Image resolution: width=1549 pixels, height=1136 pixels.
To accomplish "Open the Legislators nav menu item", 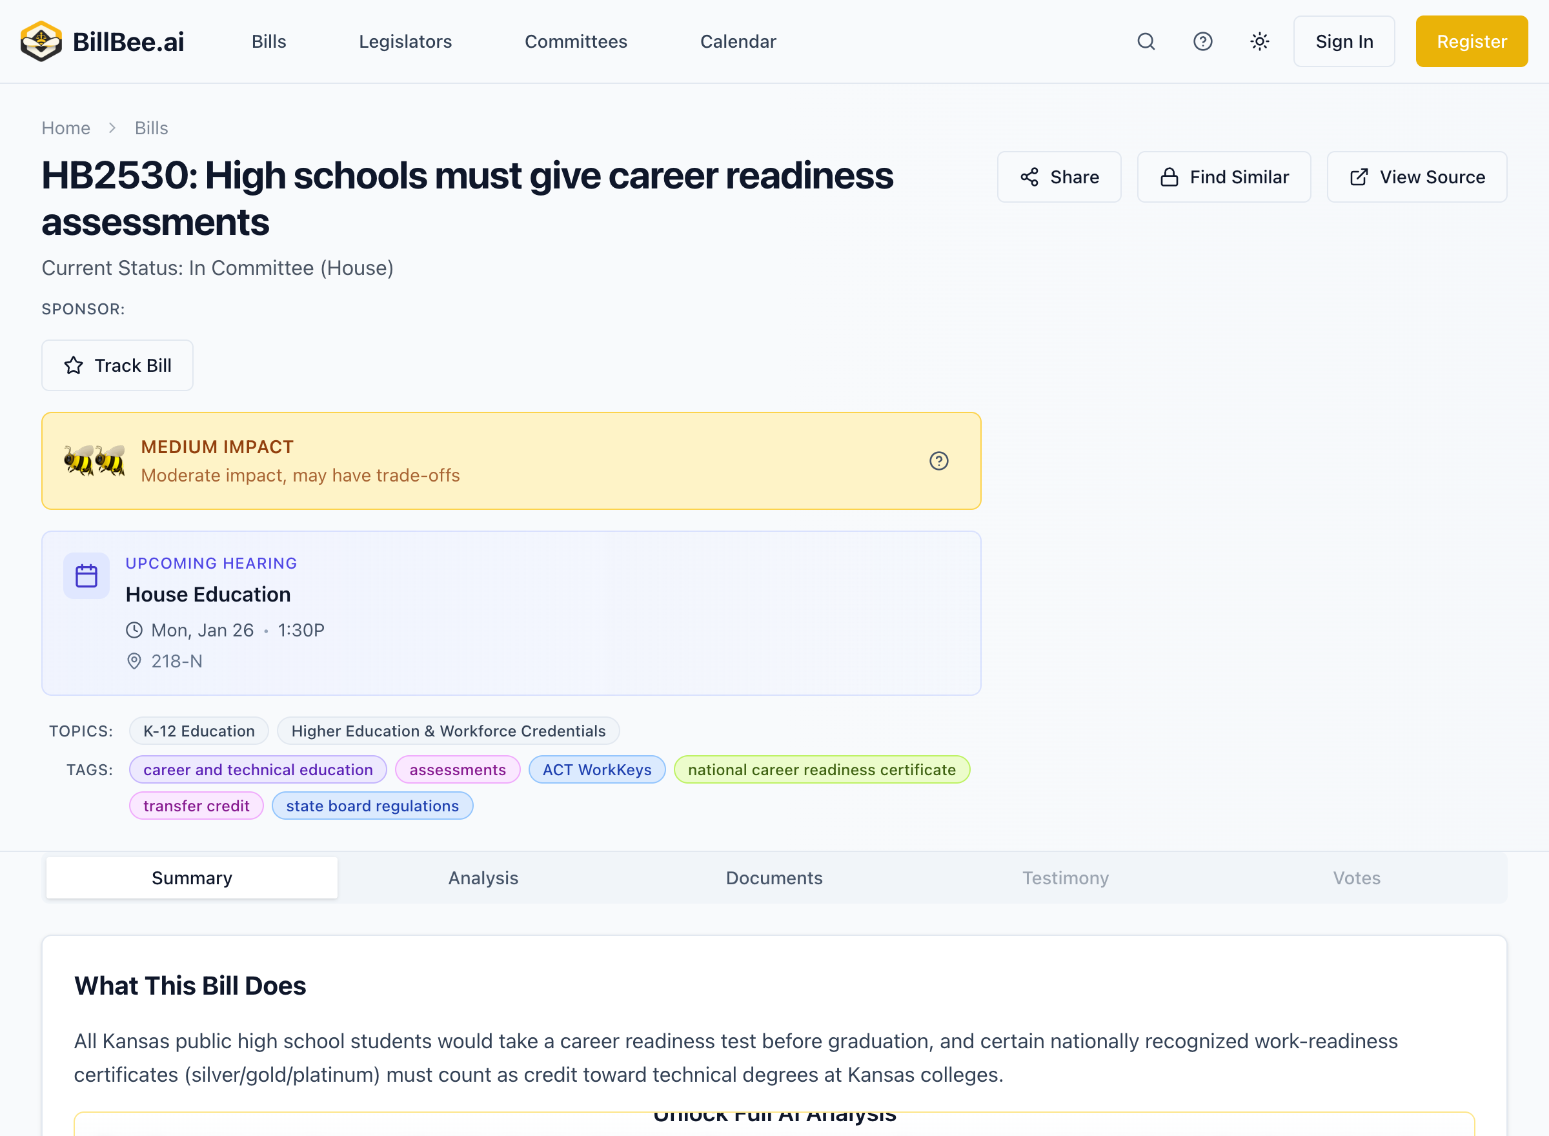I will pyautogui.click(x=405, y=41).
